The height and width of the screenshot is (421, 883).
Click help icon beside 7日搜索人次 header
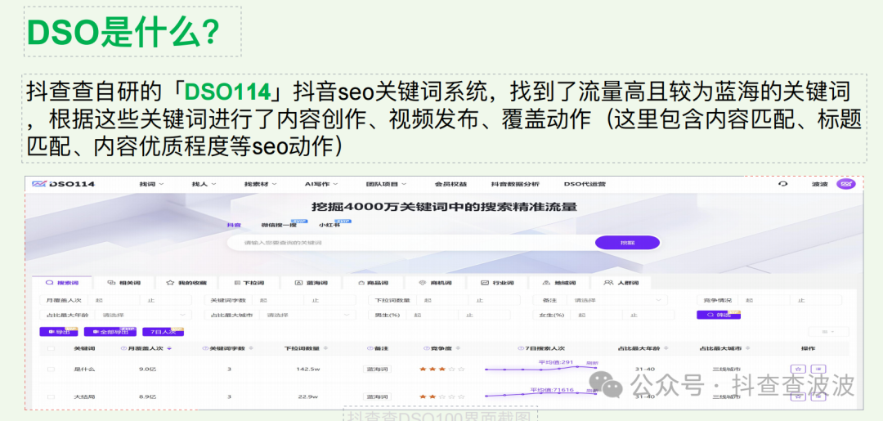[519, 349]
